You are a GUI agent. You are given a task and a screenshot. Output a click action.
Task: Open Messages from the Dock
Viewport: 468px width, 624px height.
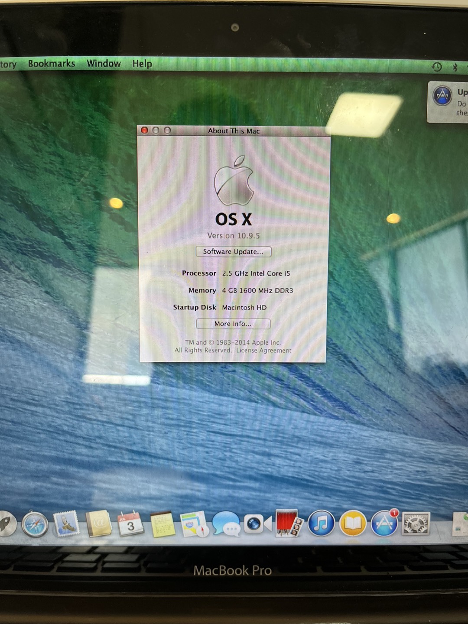click(x=226, y=525)
